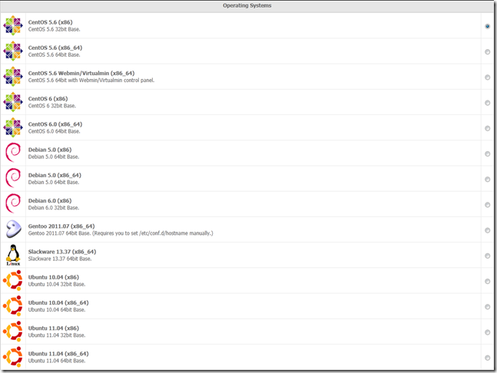
Task: Click the Debian swirl beside Debian 5.0 (x86_64)
Action: click(13, 179)
